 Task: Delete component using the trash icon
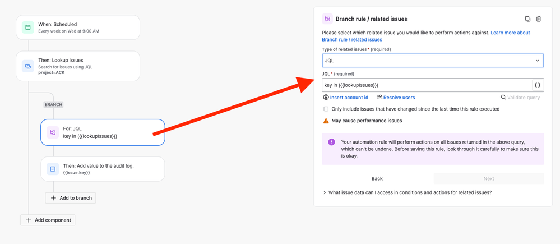point(539,19)
